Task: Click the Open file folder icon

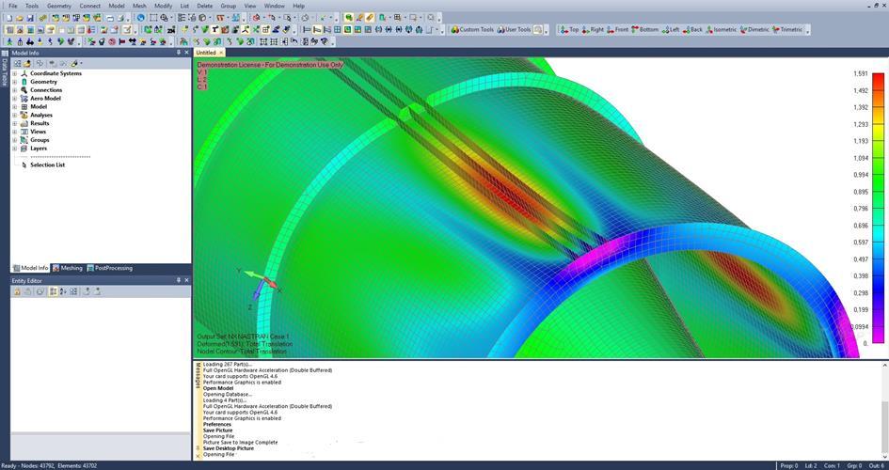Action: [19, 18]
